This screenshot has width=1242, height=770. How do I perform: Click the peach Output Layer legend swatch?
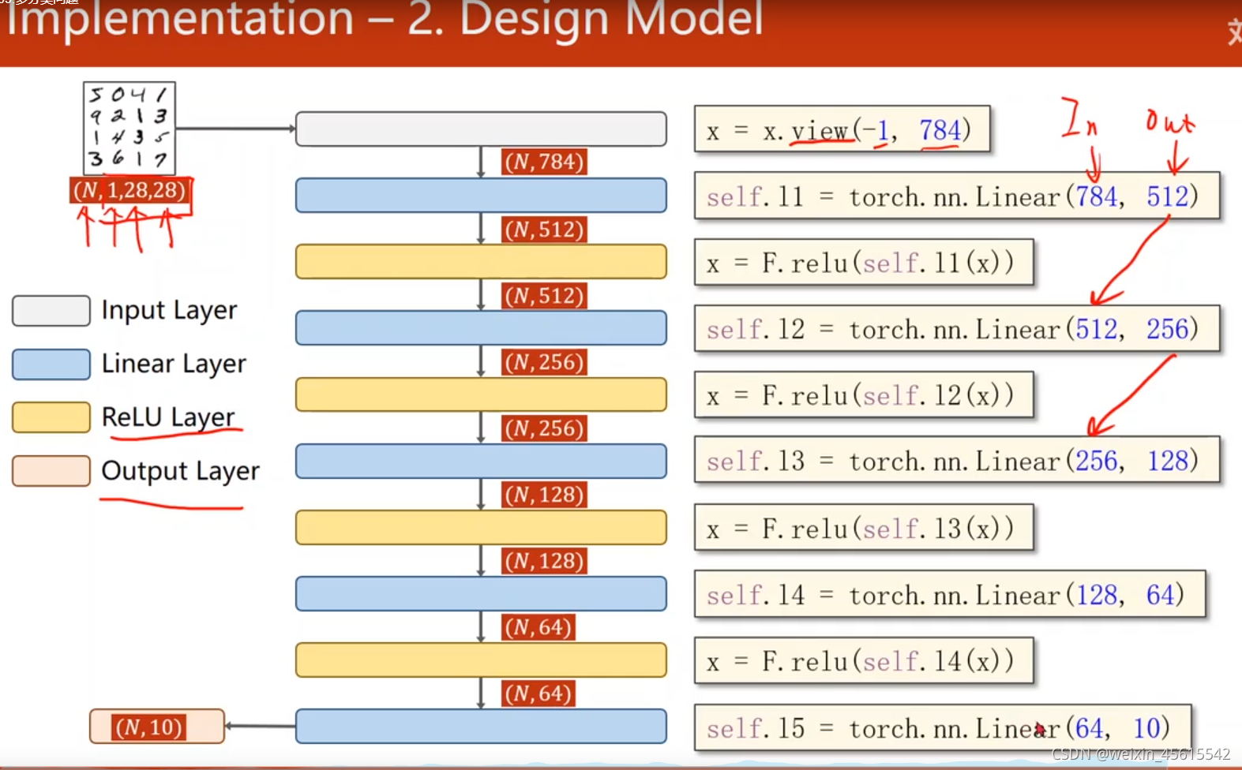51,471
